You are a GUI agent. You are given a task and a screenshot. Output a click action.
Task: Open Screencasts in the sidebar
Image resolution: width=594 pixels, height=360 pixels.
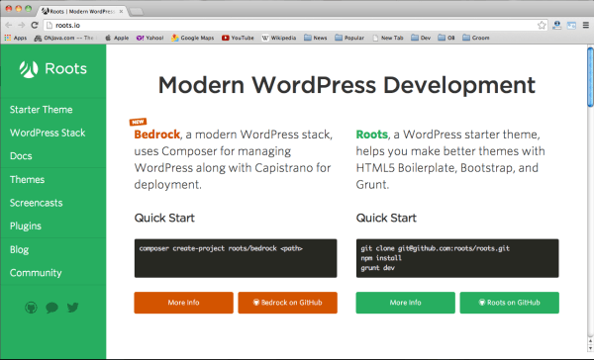[36, 203]
